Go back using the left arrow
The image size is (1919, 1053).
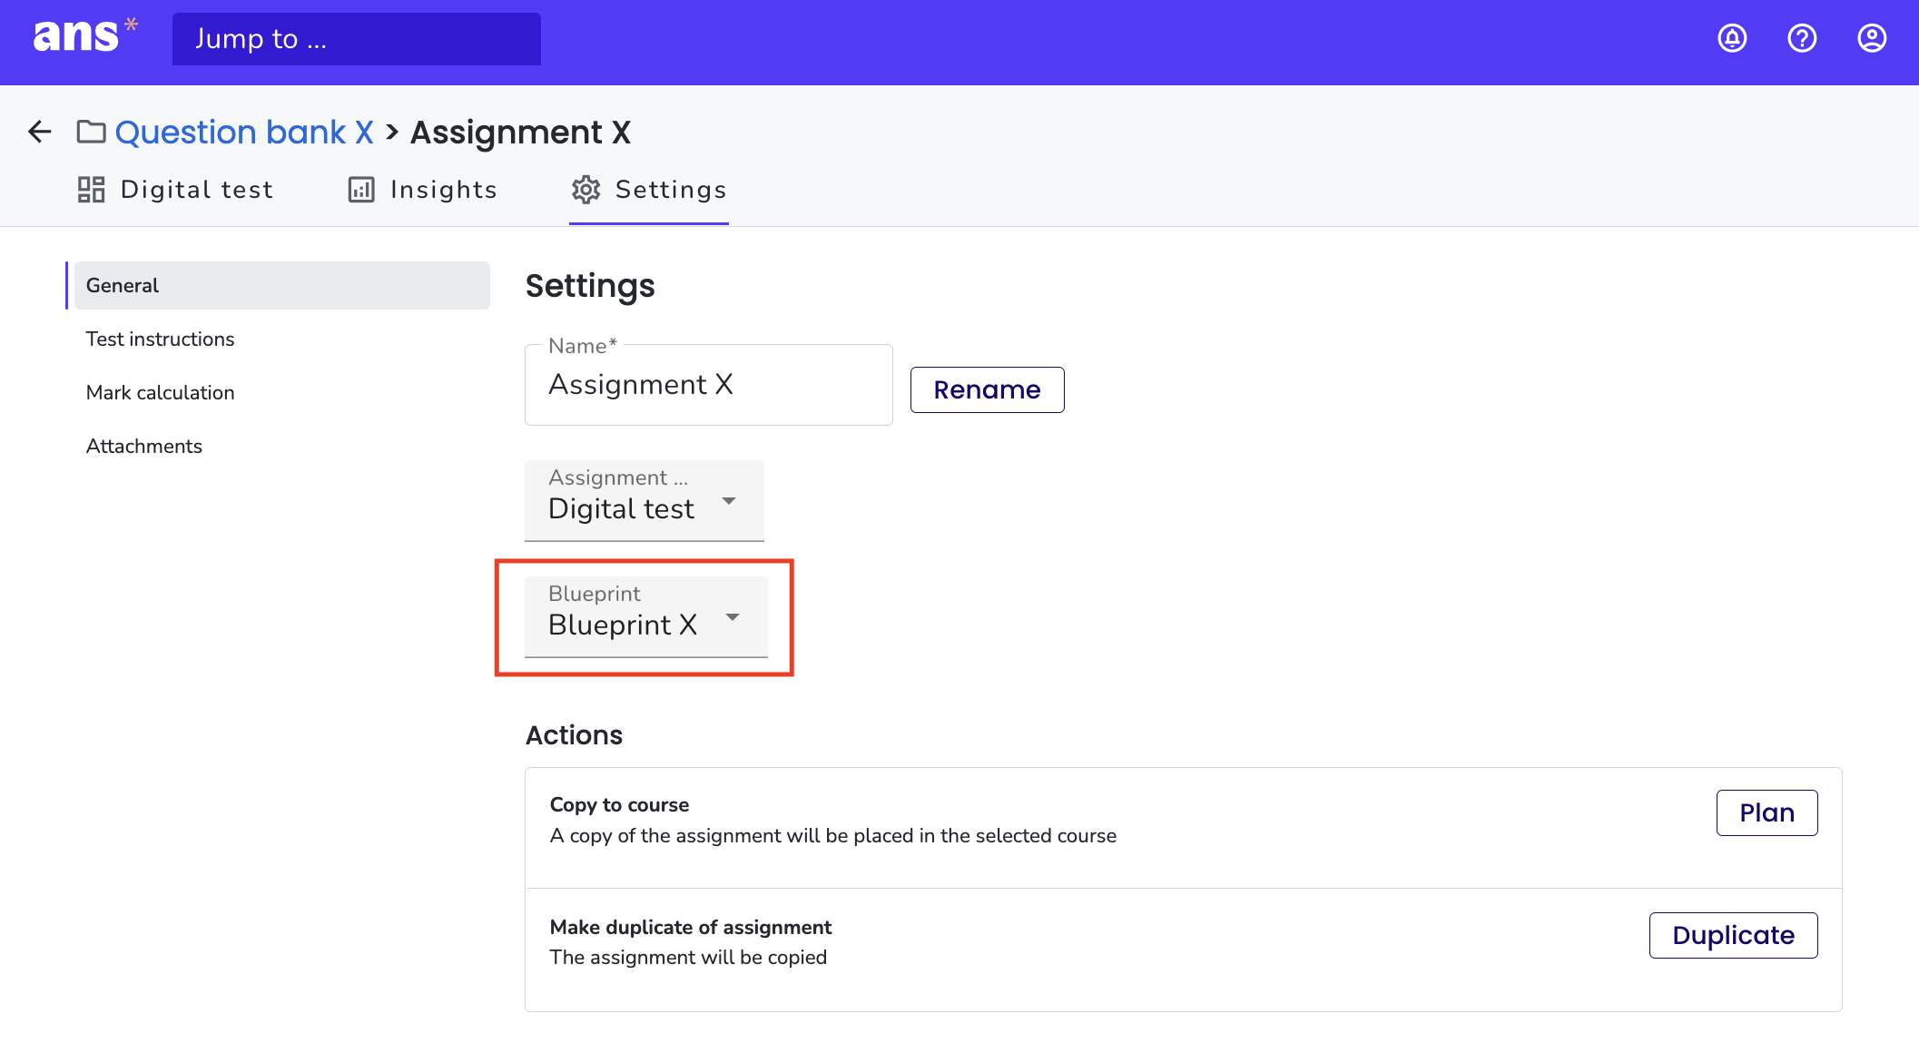[x=40, y=132]
